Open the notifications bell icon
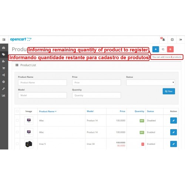Image resolution: width=185 pixels, height=185 pixels. click(x=163, y=39)
